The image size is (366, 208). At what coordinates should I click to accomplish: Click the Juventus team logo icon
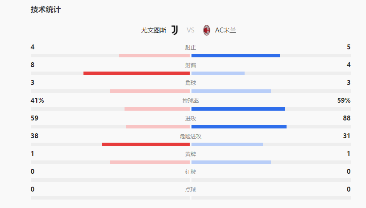click(x=175, y=30)
